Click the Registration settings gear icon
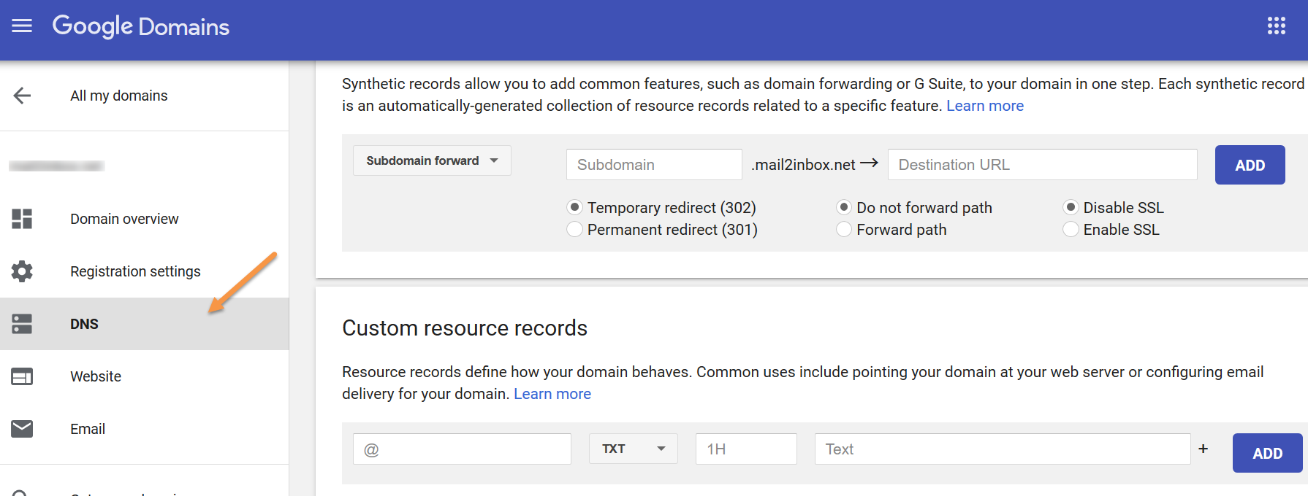 (22, 271)
